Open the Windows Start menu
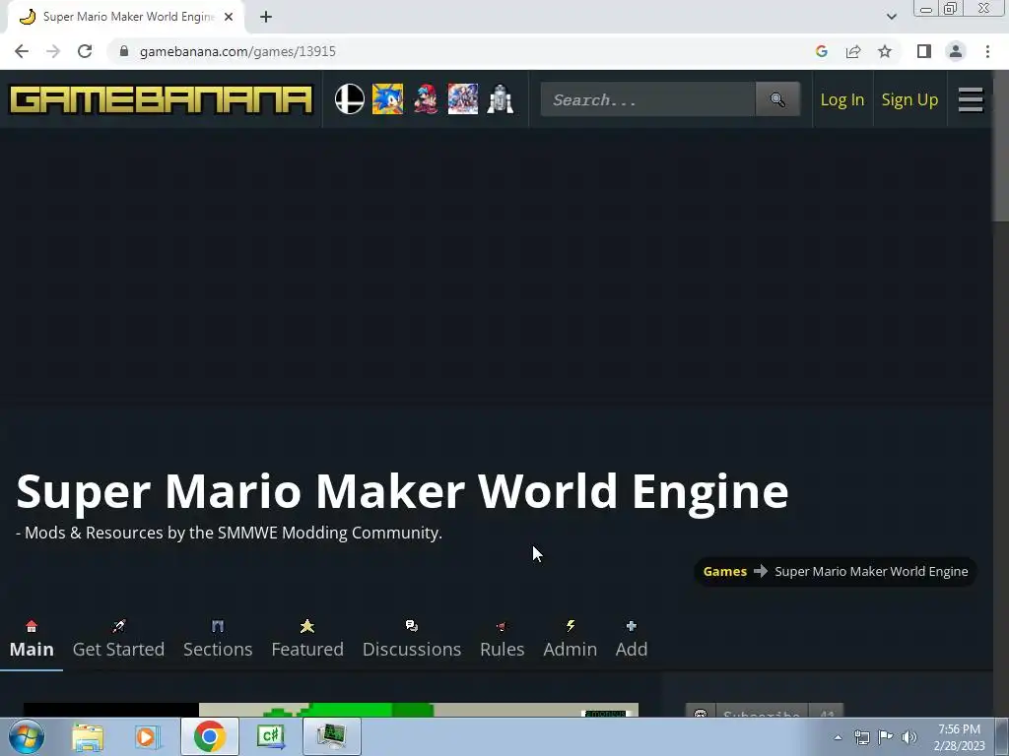Screen dimensions: 1009x756 27,736
